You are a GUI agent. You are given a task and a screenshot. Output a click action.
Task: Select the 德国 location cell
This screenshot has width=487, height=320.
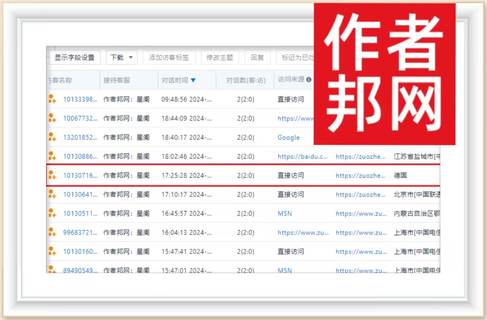click(x=400, y=175)
